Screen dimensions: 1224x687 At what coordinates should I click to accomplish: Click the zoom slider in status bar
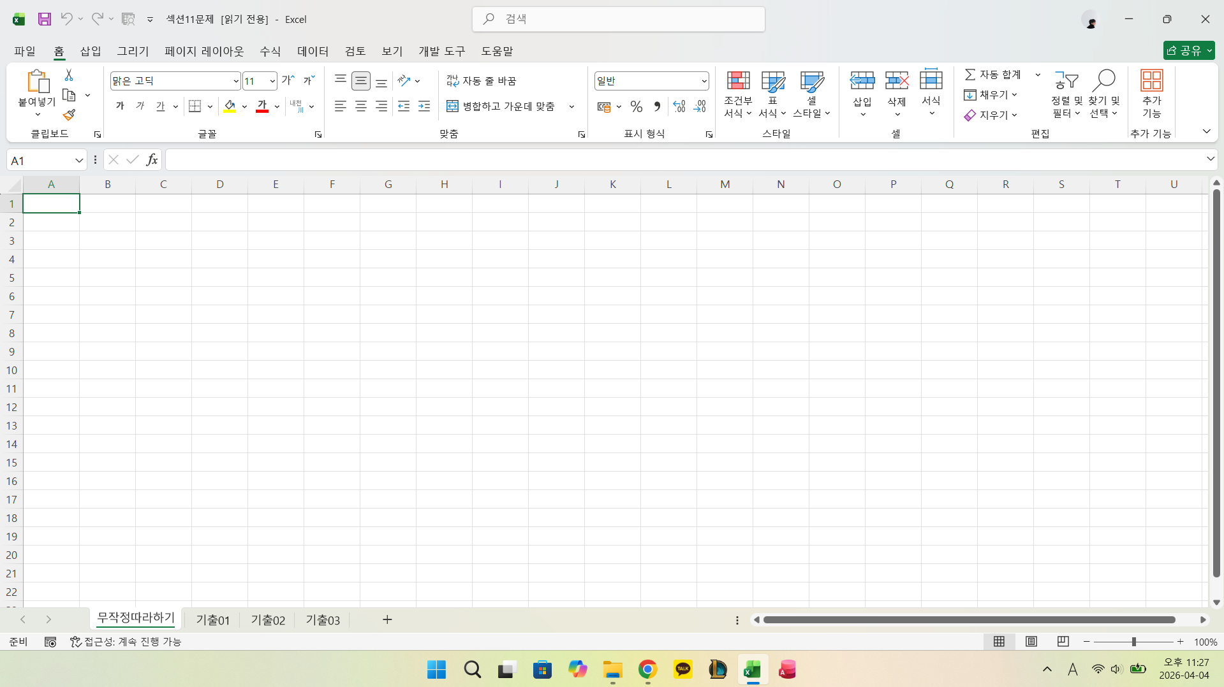pyautogui.click(x=1133, y=642)
